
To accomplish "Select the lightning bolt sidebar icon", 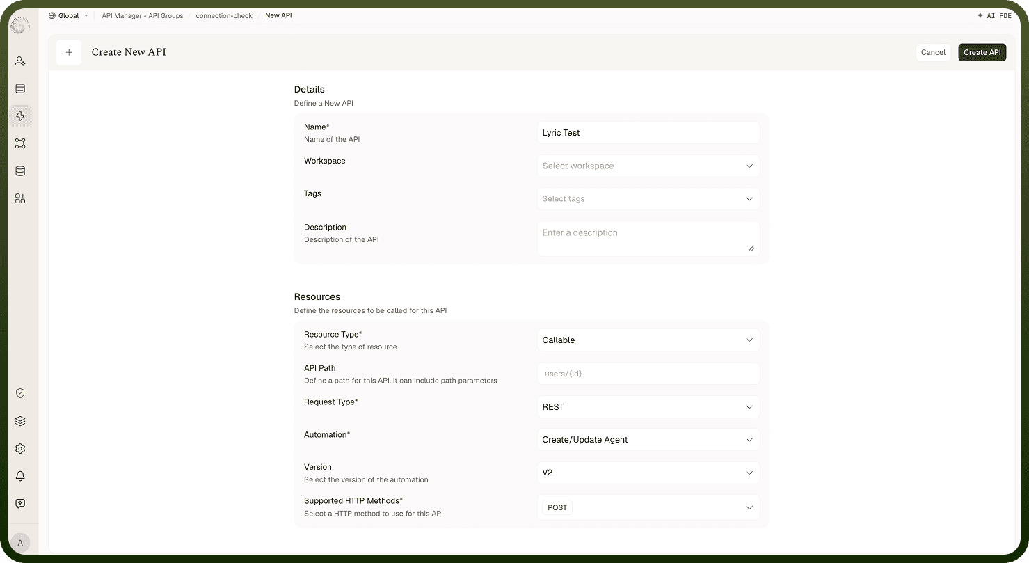I will click(20, 116).
